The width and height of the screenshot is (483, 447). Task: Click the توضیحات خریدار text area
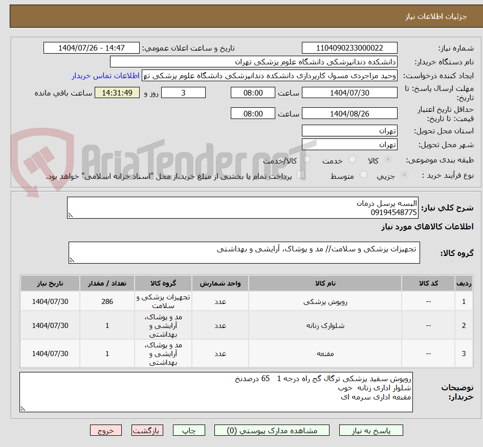click(x=216, y=392)
